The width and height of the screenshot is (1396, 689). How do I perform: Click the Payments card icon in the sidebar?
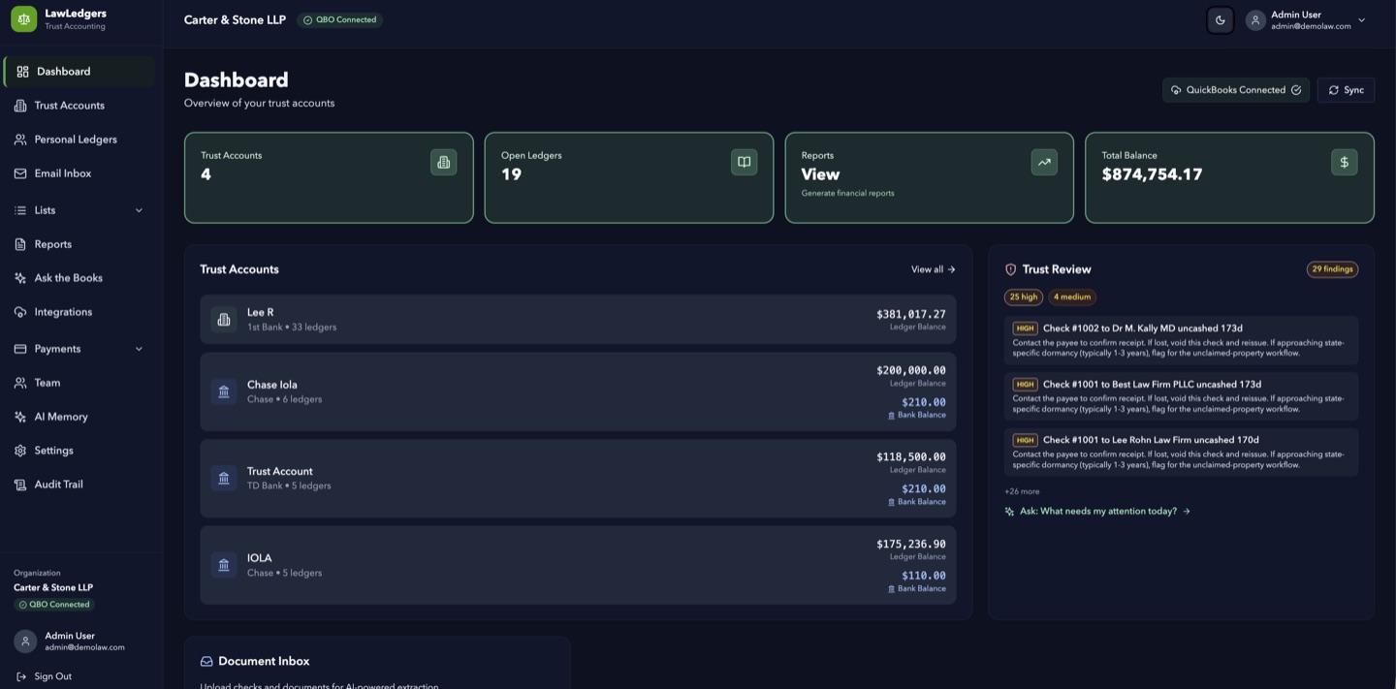(20, 349)
